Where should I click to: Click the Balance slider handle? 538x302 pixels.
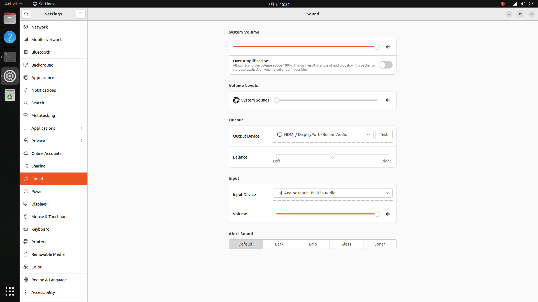[x=332, y=155]
